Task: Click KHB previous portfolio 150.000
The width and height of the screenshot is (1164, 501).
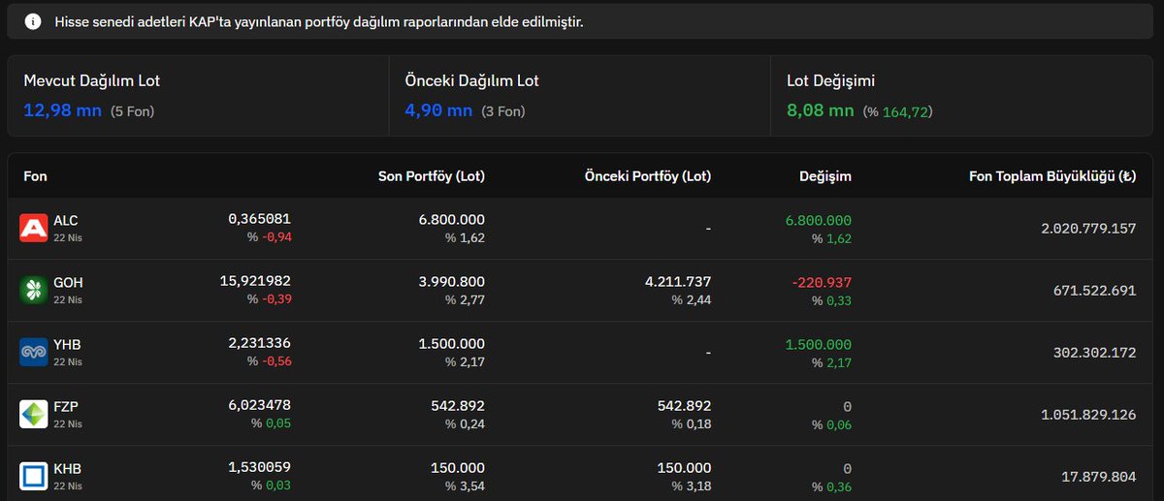Action: (x=684, y=468)
